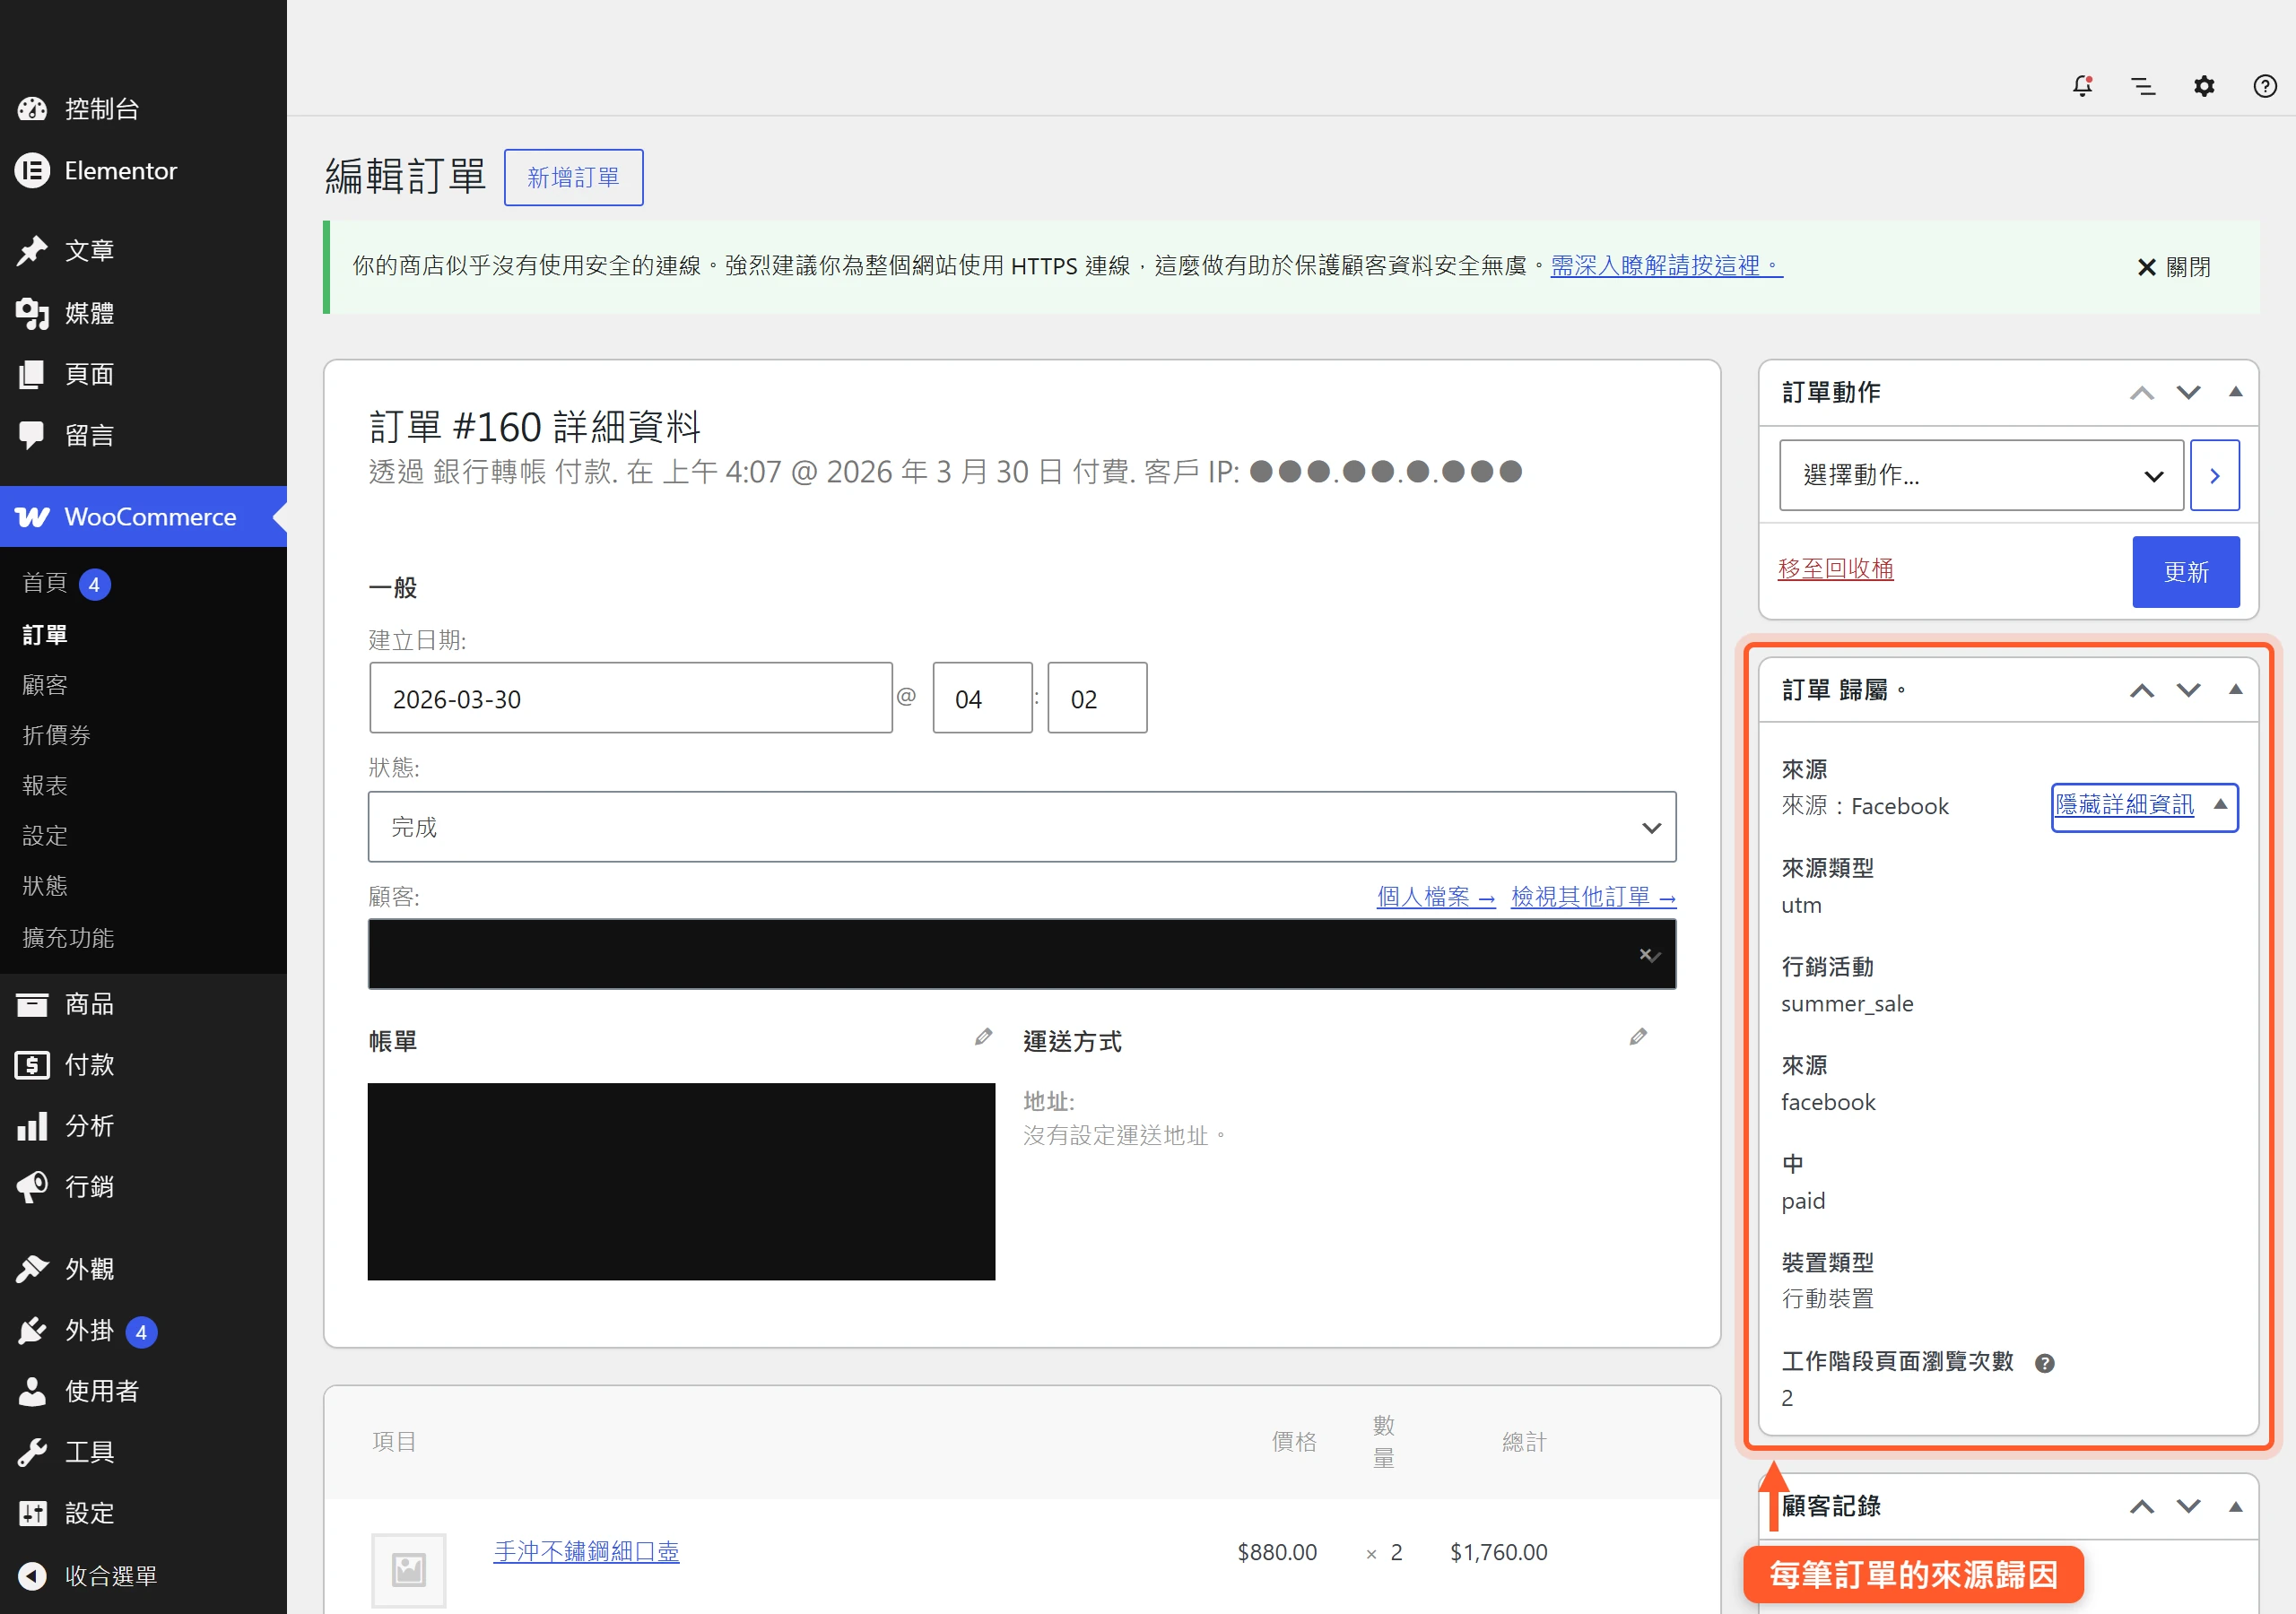The height and width of the screenshot is (1614, 2296).
Task: Move the 訂單動作 panel up
Action: tap(2142, 392)
